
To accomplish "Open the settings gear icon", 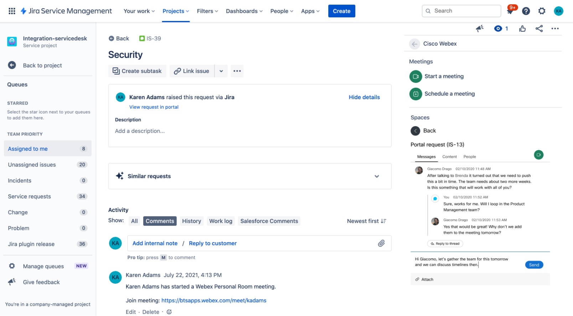I will pos(542,11).
